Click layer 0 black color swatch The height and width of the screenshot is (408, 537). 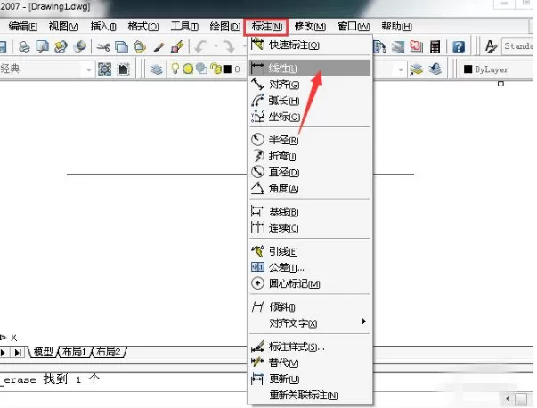pos(227,69)
